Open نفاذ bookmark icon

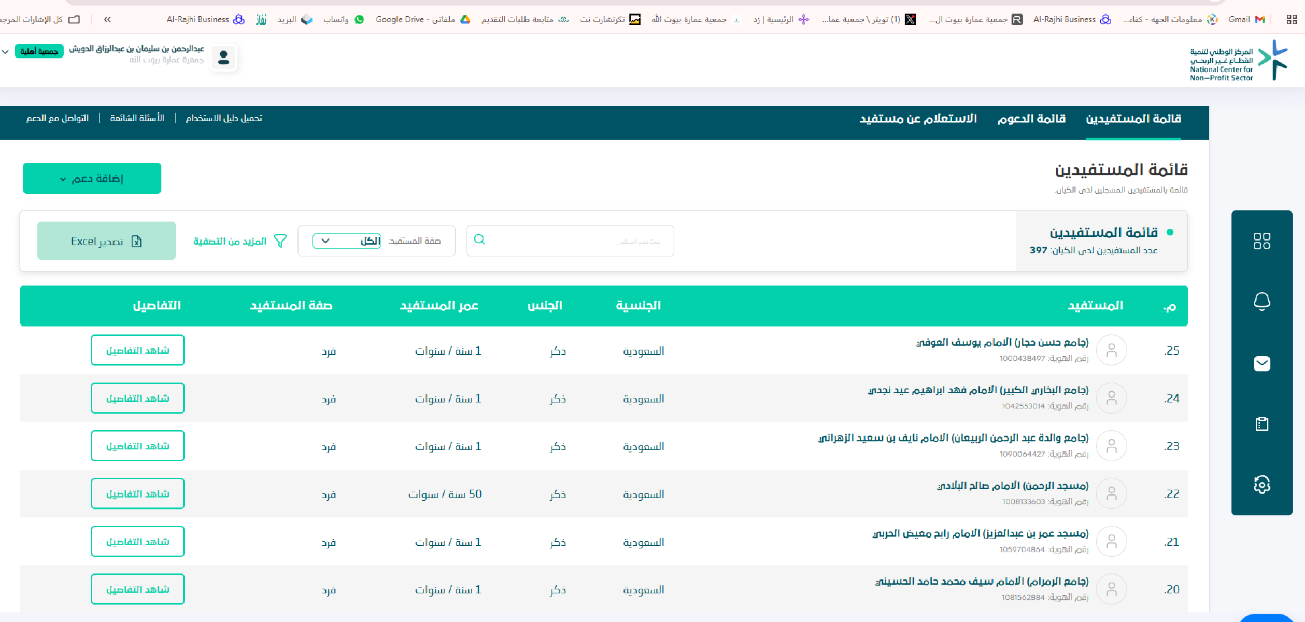coord(261,19)
